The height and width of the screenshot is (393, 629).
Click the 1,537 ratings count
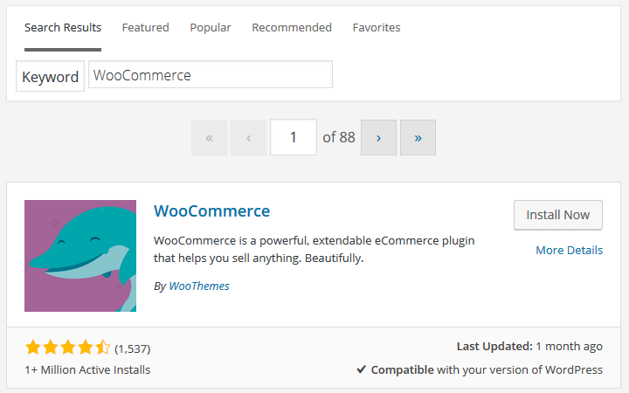click(133, 348)
